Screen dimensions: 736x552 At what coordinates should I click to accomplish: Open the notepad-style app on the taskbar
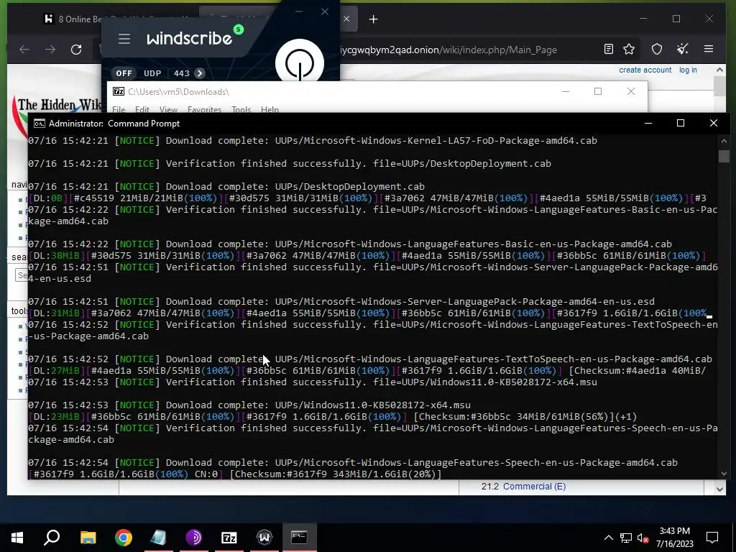tap(159, 538)
